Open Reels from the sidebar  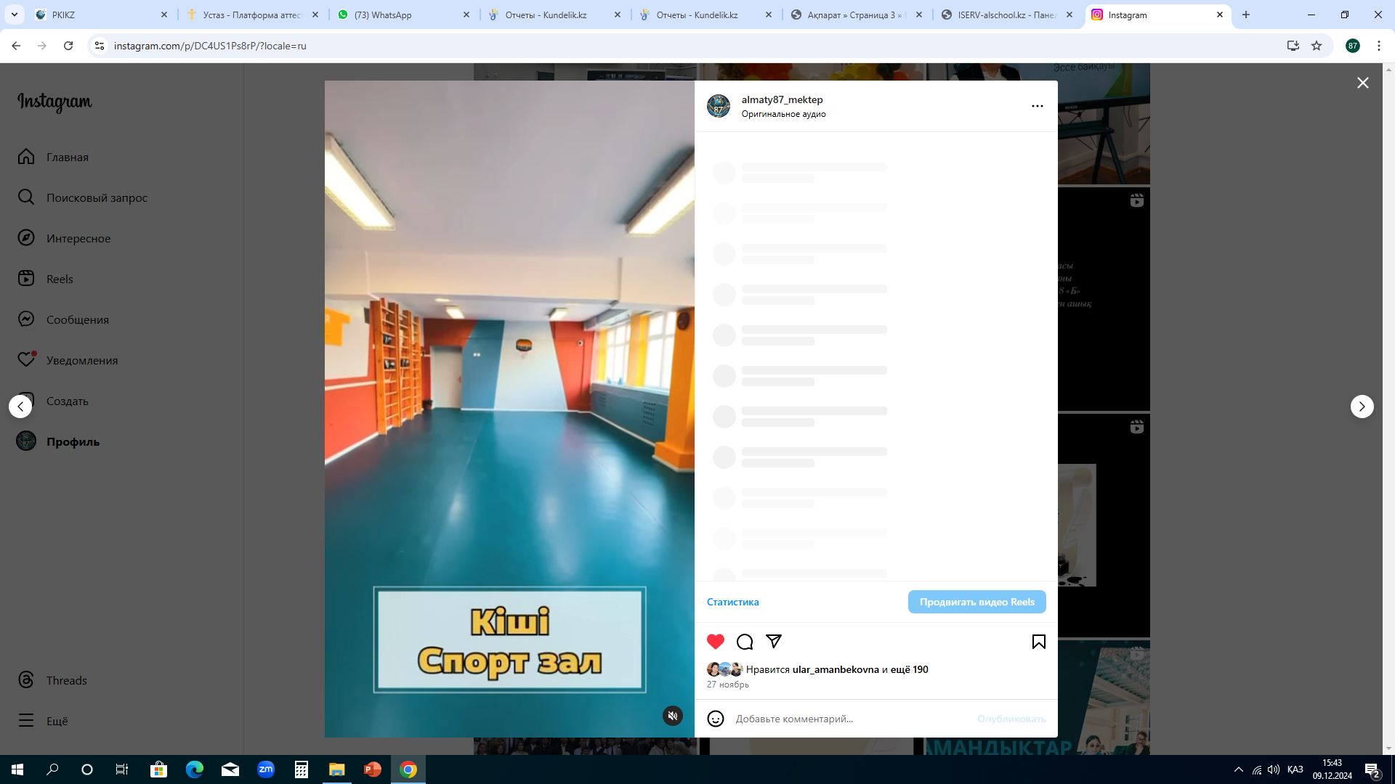[x=45, y=279]
